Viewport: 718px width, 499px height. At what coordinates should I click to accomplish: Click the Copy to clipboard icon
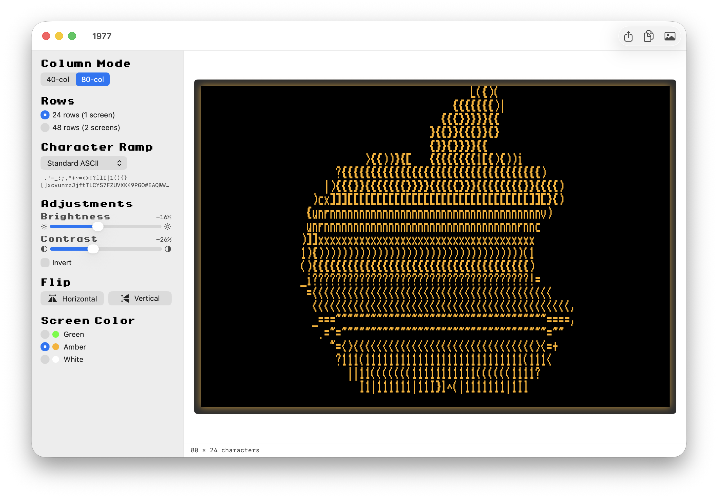coord(649,36)
